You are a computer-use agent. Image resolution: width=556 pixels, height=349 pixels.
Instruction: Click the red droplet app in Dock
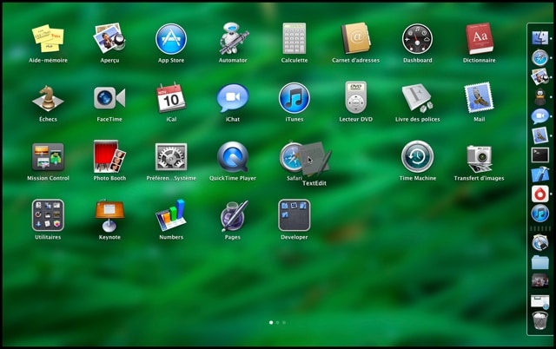(540, 194)
